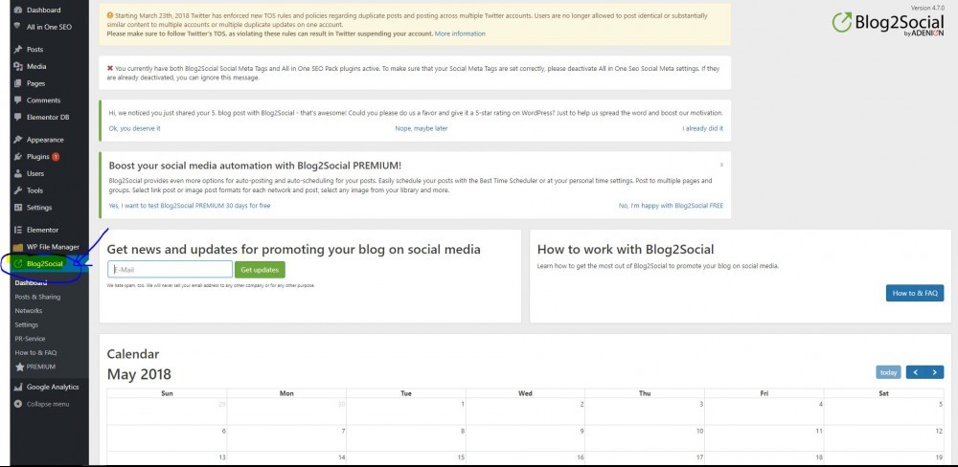Go to next calendar month
Viewport: 958px width, 467px height.
[934, 372]
